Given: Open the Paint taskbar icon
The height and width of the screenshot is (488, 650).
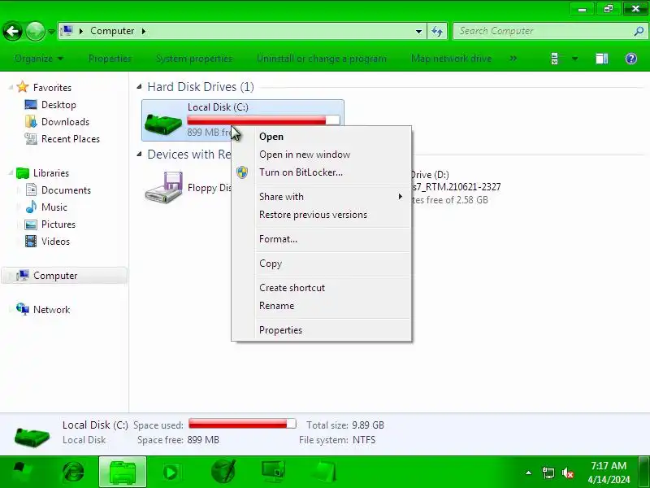Looking at the screenshot, I should (223, 472).
